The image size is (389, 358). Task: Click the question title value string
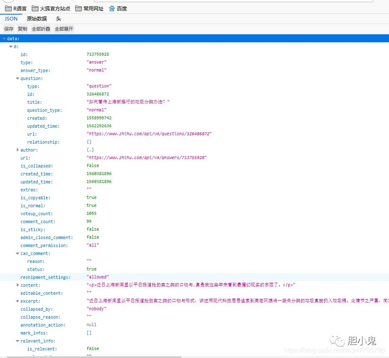[128, 102]
